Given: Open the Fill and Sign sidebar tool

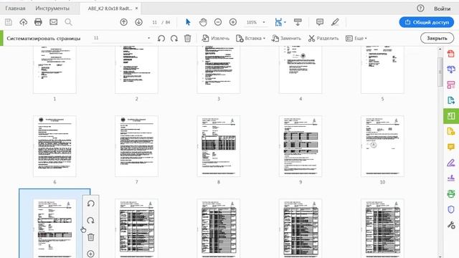Looking at the screenshot, I should click(x=451, y=163).
